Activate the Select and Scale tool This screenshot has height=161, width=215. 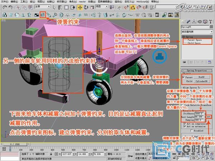(92, 7)
